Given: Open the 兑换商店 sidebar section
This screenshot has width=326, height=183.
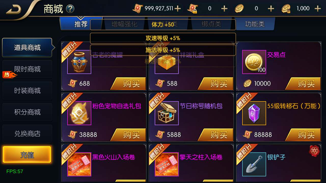Looking at the screenshot, I should (27, 134).
